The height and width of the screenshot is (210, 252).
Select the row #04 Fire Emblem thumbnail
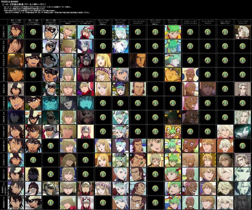(x=190, y=75)
